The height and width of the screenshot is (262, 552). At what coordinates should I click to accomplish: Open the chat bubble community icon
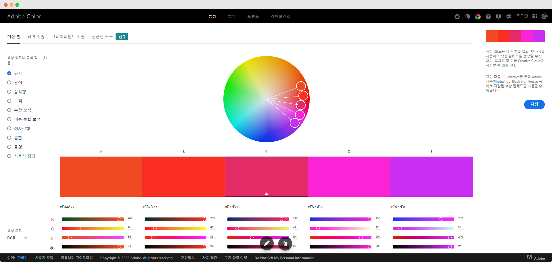click(x=509, y=17)
